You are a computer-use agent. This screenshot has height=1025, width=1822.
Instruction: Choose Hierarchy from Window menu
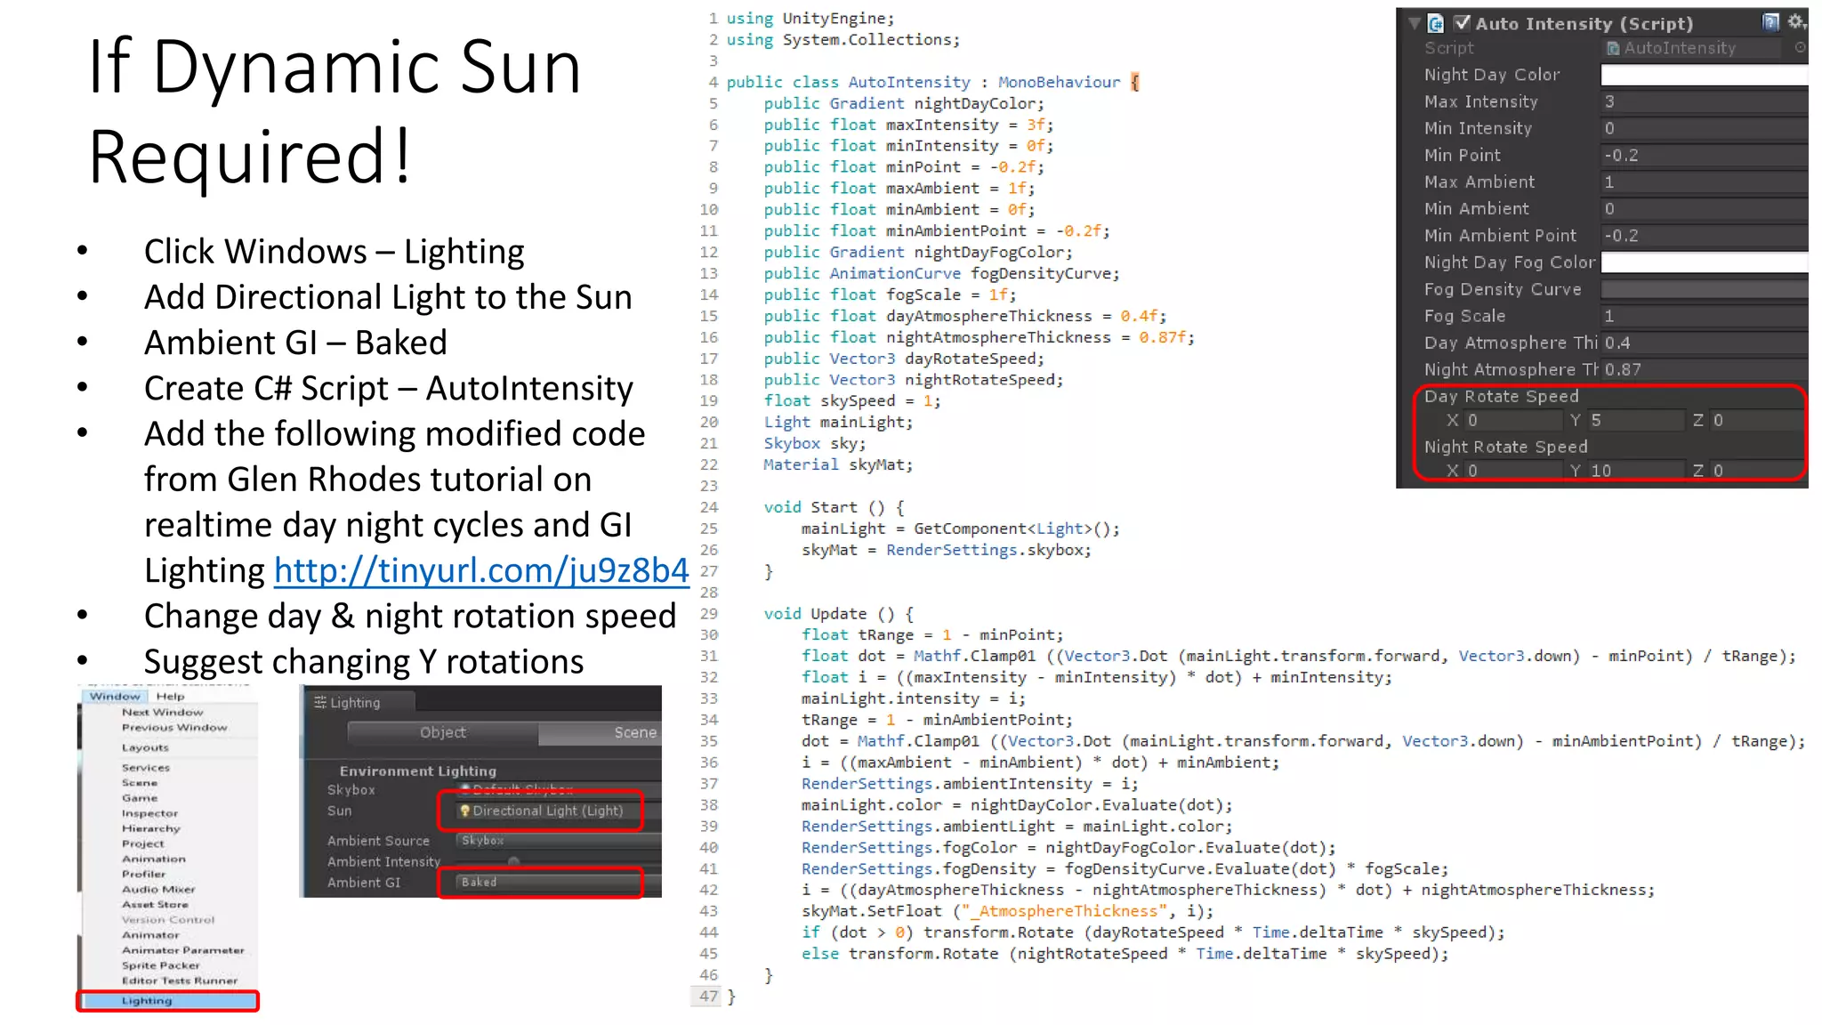[151, 828]
